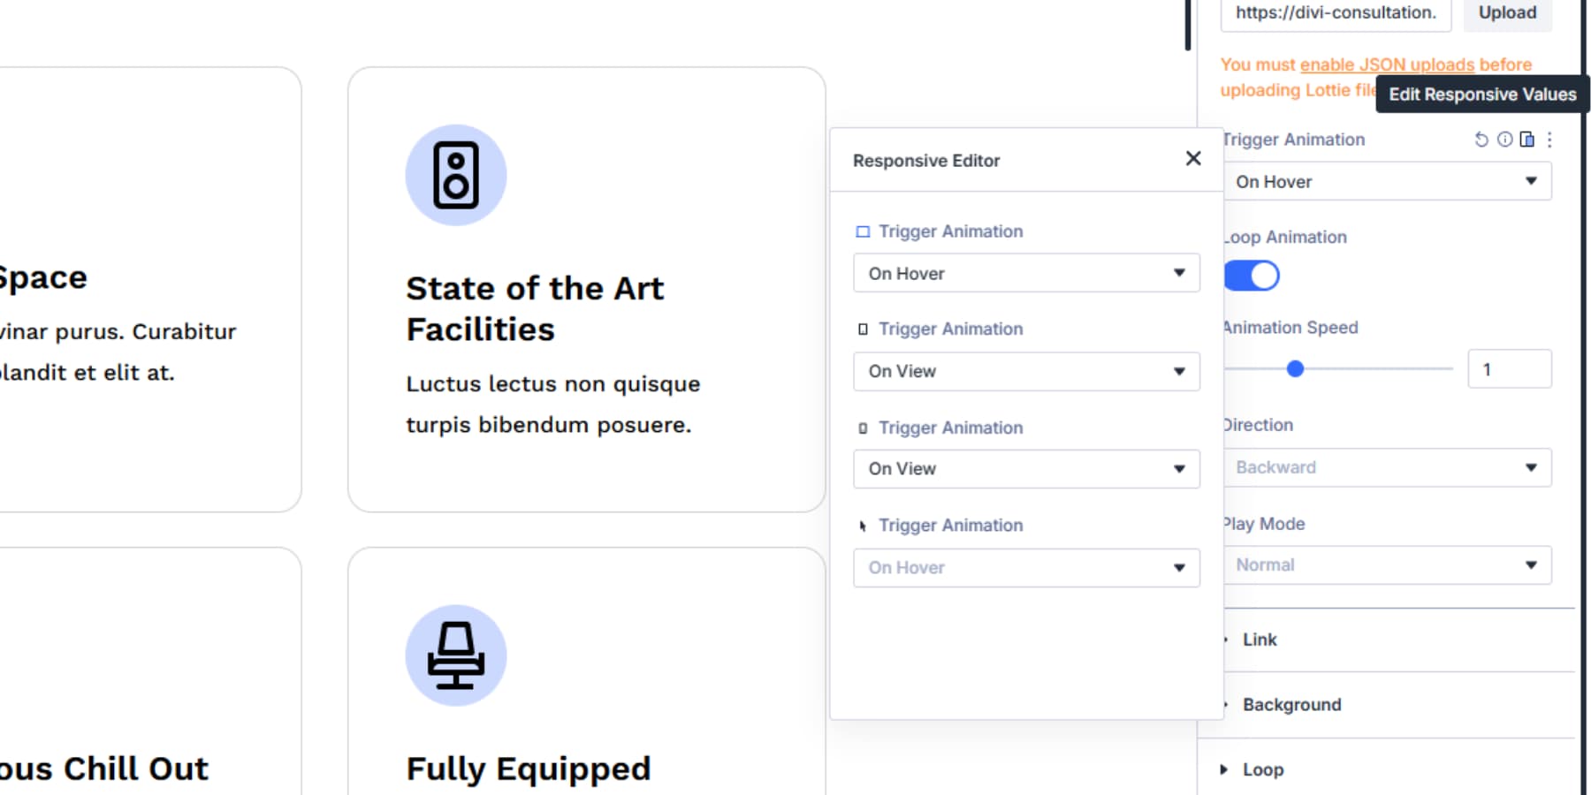This screenshot has height=795, width=1591.
Task: Open the Direction dropdown showing Backward
Action: click(1387, 467)
